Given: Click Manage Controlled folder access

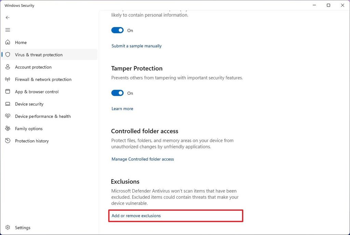Looking at the screenshot, I should click(143, 159).
